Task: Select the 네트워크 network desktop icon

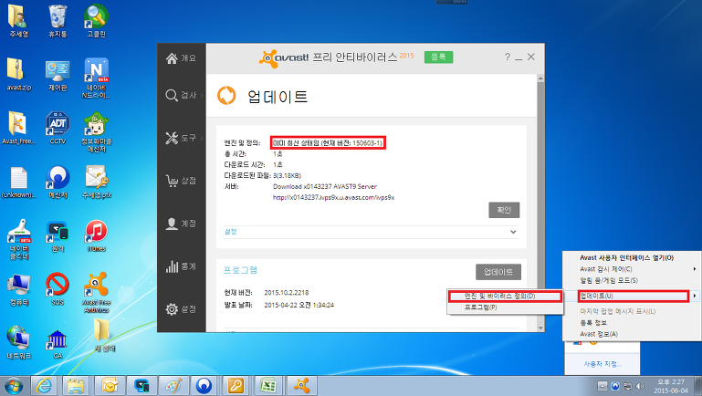Action: point(19,343)
